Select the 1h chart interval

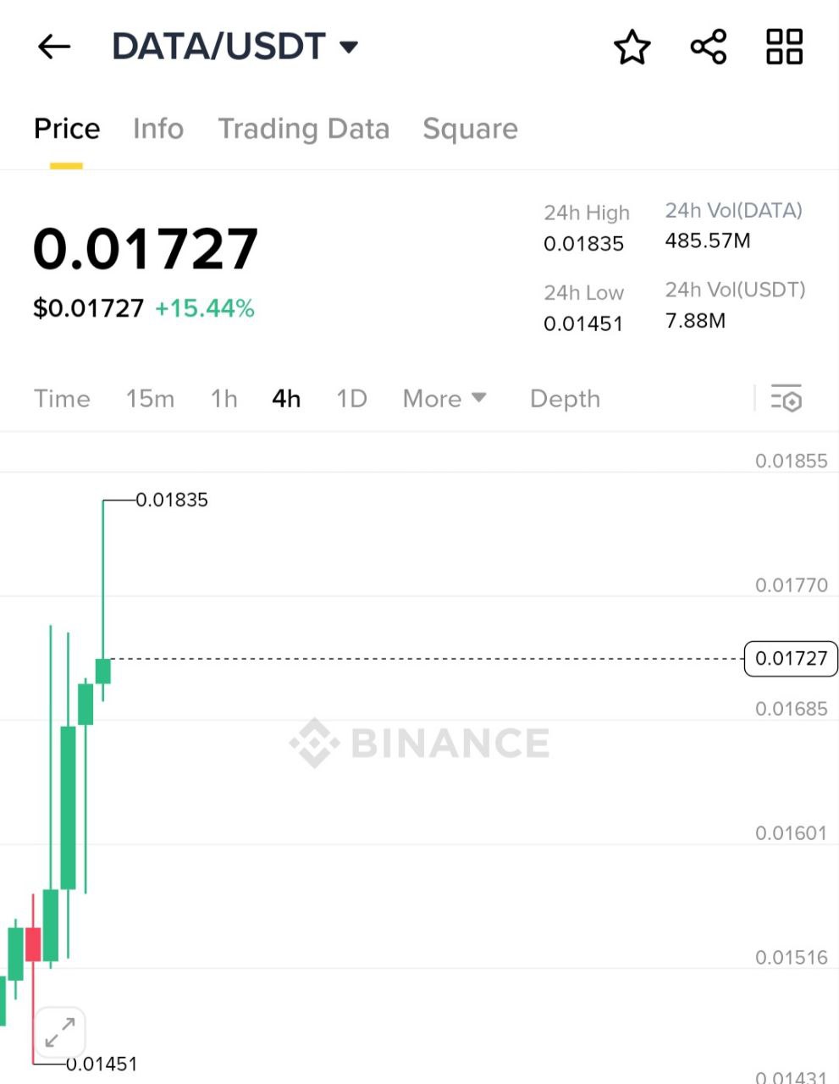[224, 398]
